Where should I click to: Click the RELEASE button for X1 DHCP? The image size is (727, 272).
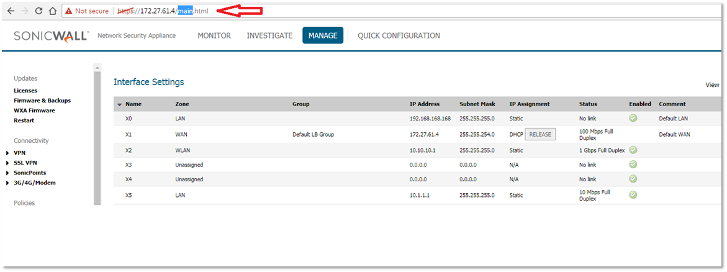pos(540,135)
